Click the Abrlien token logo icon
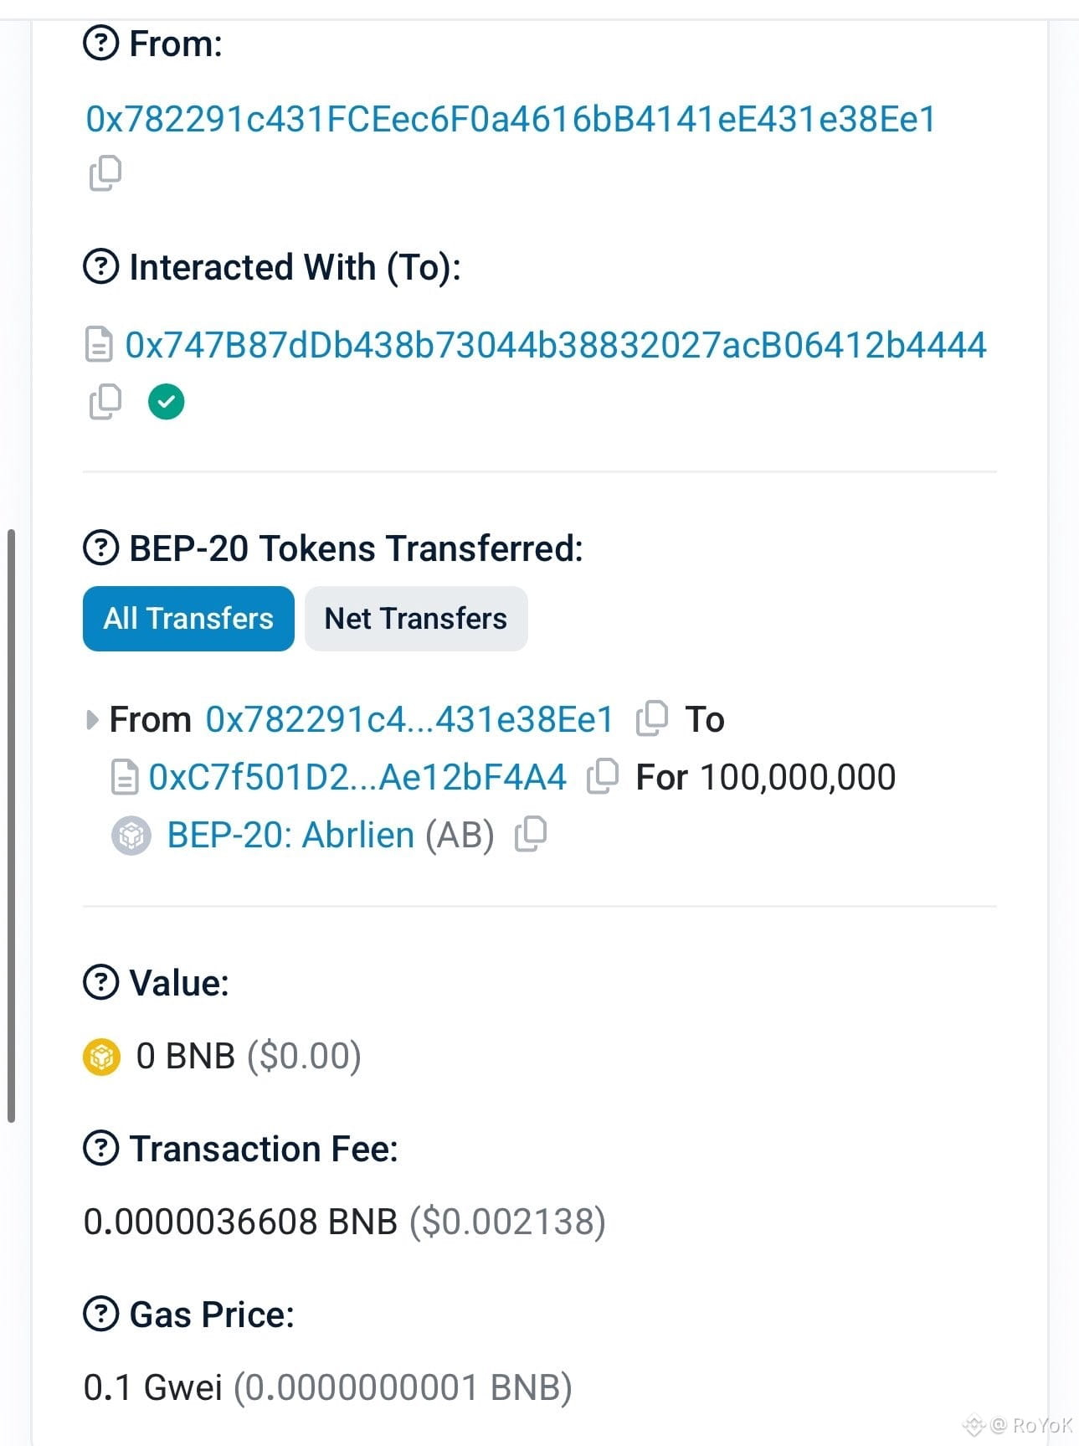This screenshot has height=1446, width=1079. (131, 835)
